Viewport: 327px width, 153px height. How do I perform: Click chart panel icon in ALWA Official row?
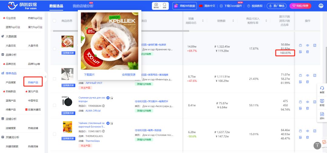tap(315, 102)
